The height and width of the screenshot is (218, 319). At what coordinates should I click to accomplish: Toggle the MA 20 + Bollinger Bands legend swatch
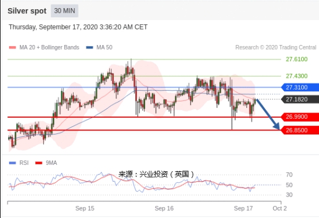[x=13, y=47]
